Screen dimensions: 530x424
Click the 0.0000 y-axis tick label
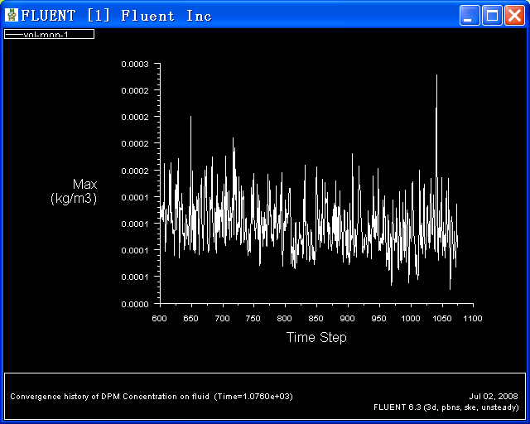[134, 304]
